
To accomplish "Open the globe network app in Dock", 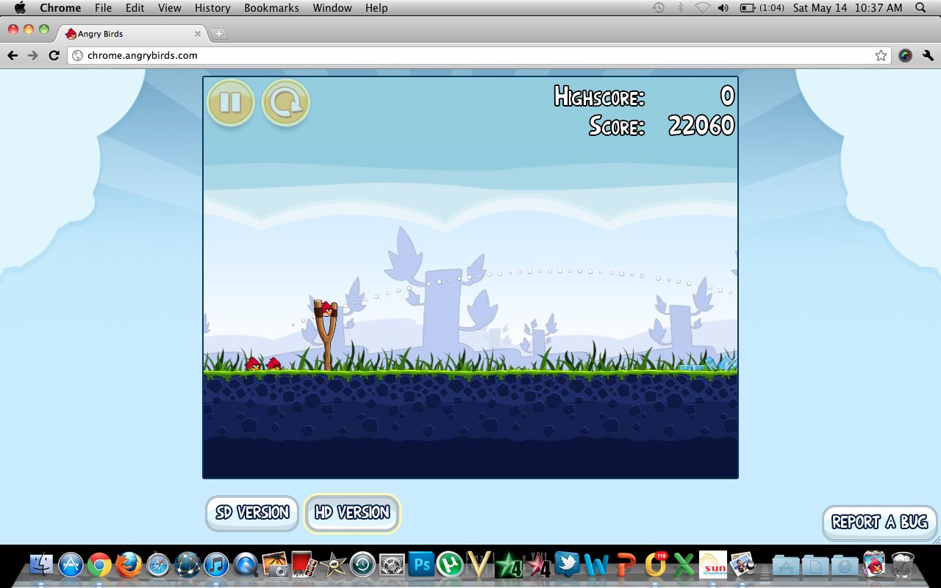I will [x=187, y=564].
